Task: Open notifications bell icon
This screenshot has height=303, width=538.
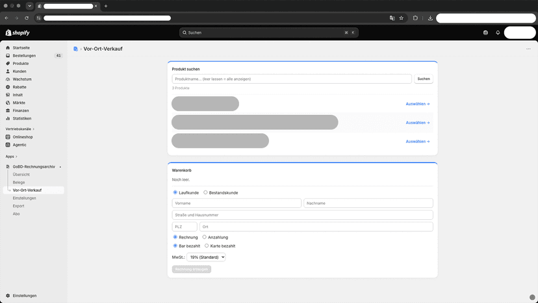Action: tap(498, 33)
